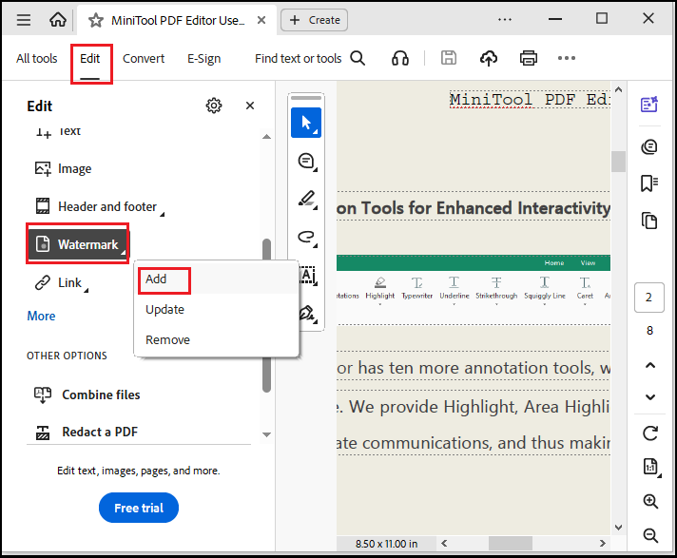Click the Save disk icon
Image resolution: width=677 pixels, height=558 pixels.
click(448, 58)
